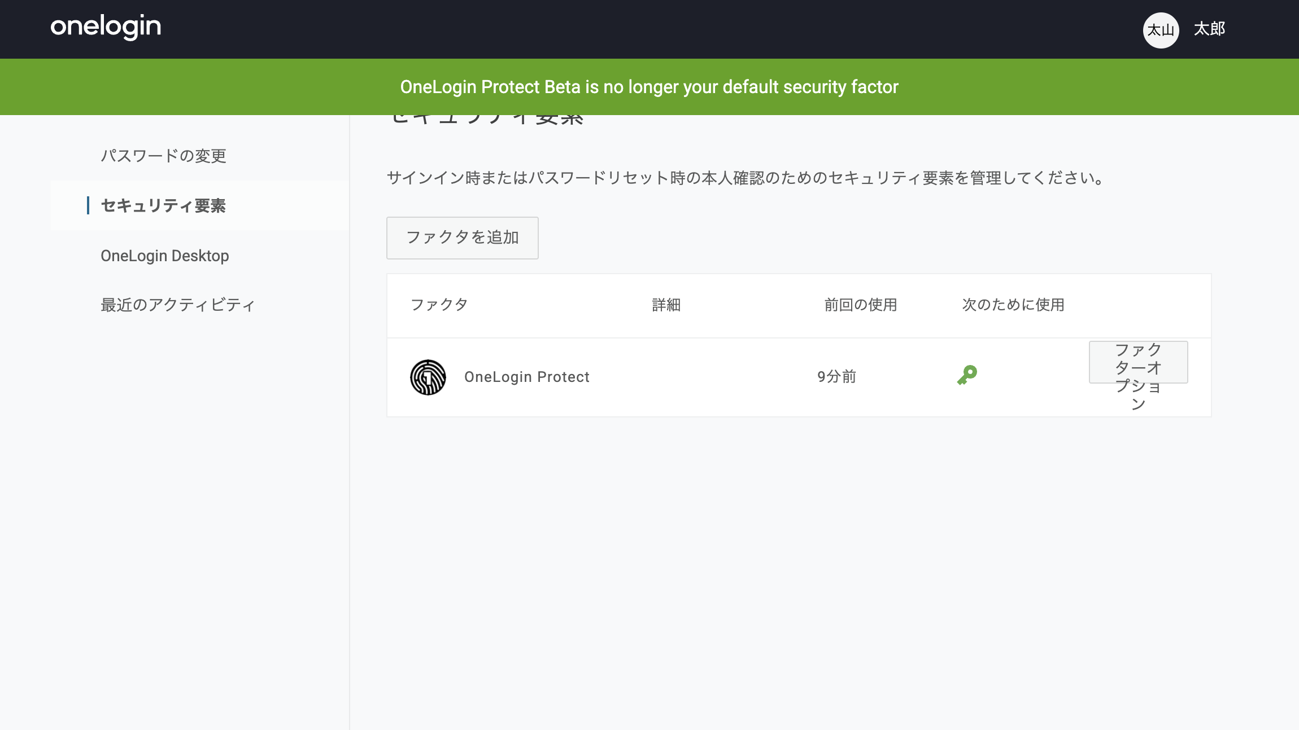1299x730 pixels.
Task: Click the description text about サインイン時
Action: tap(746, 178)
